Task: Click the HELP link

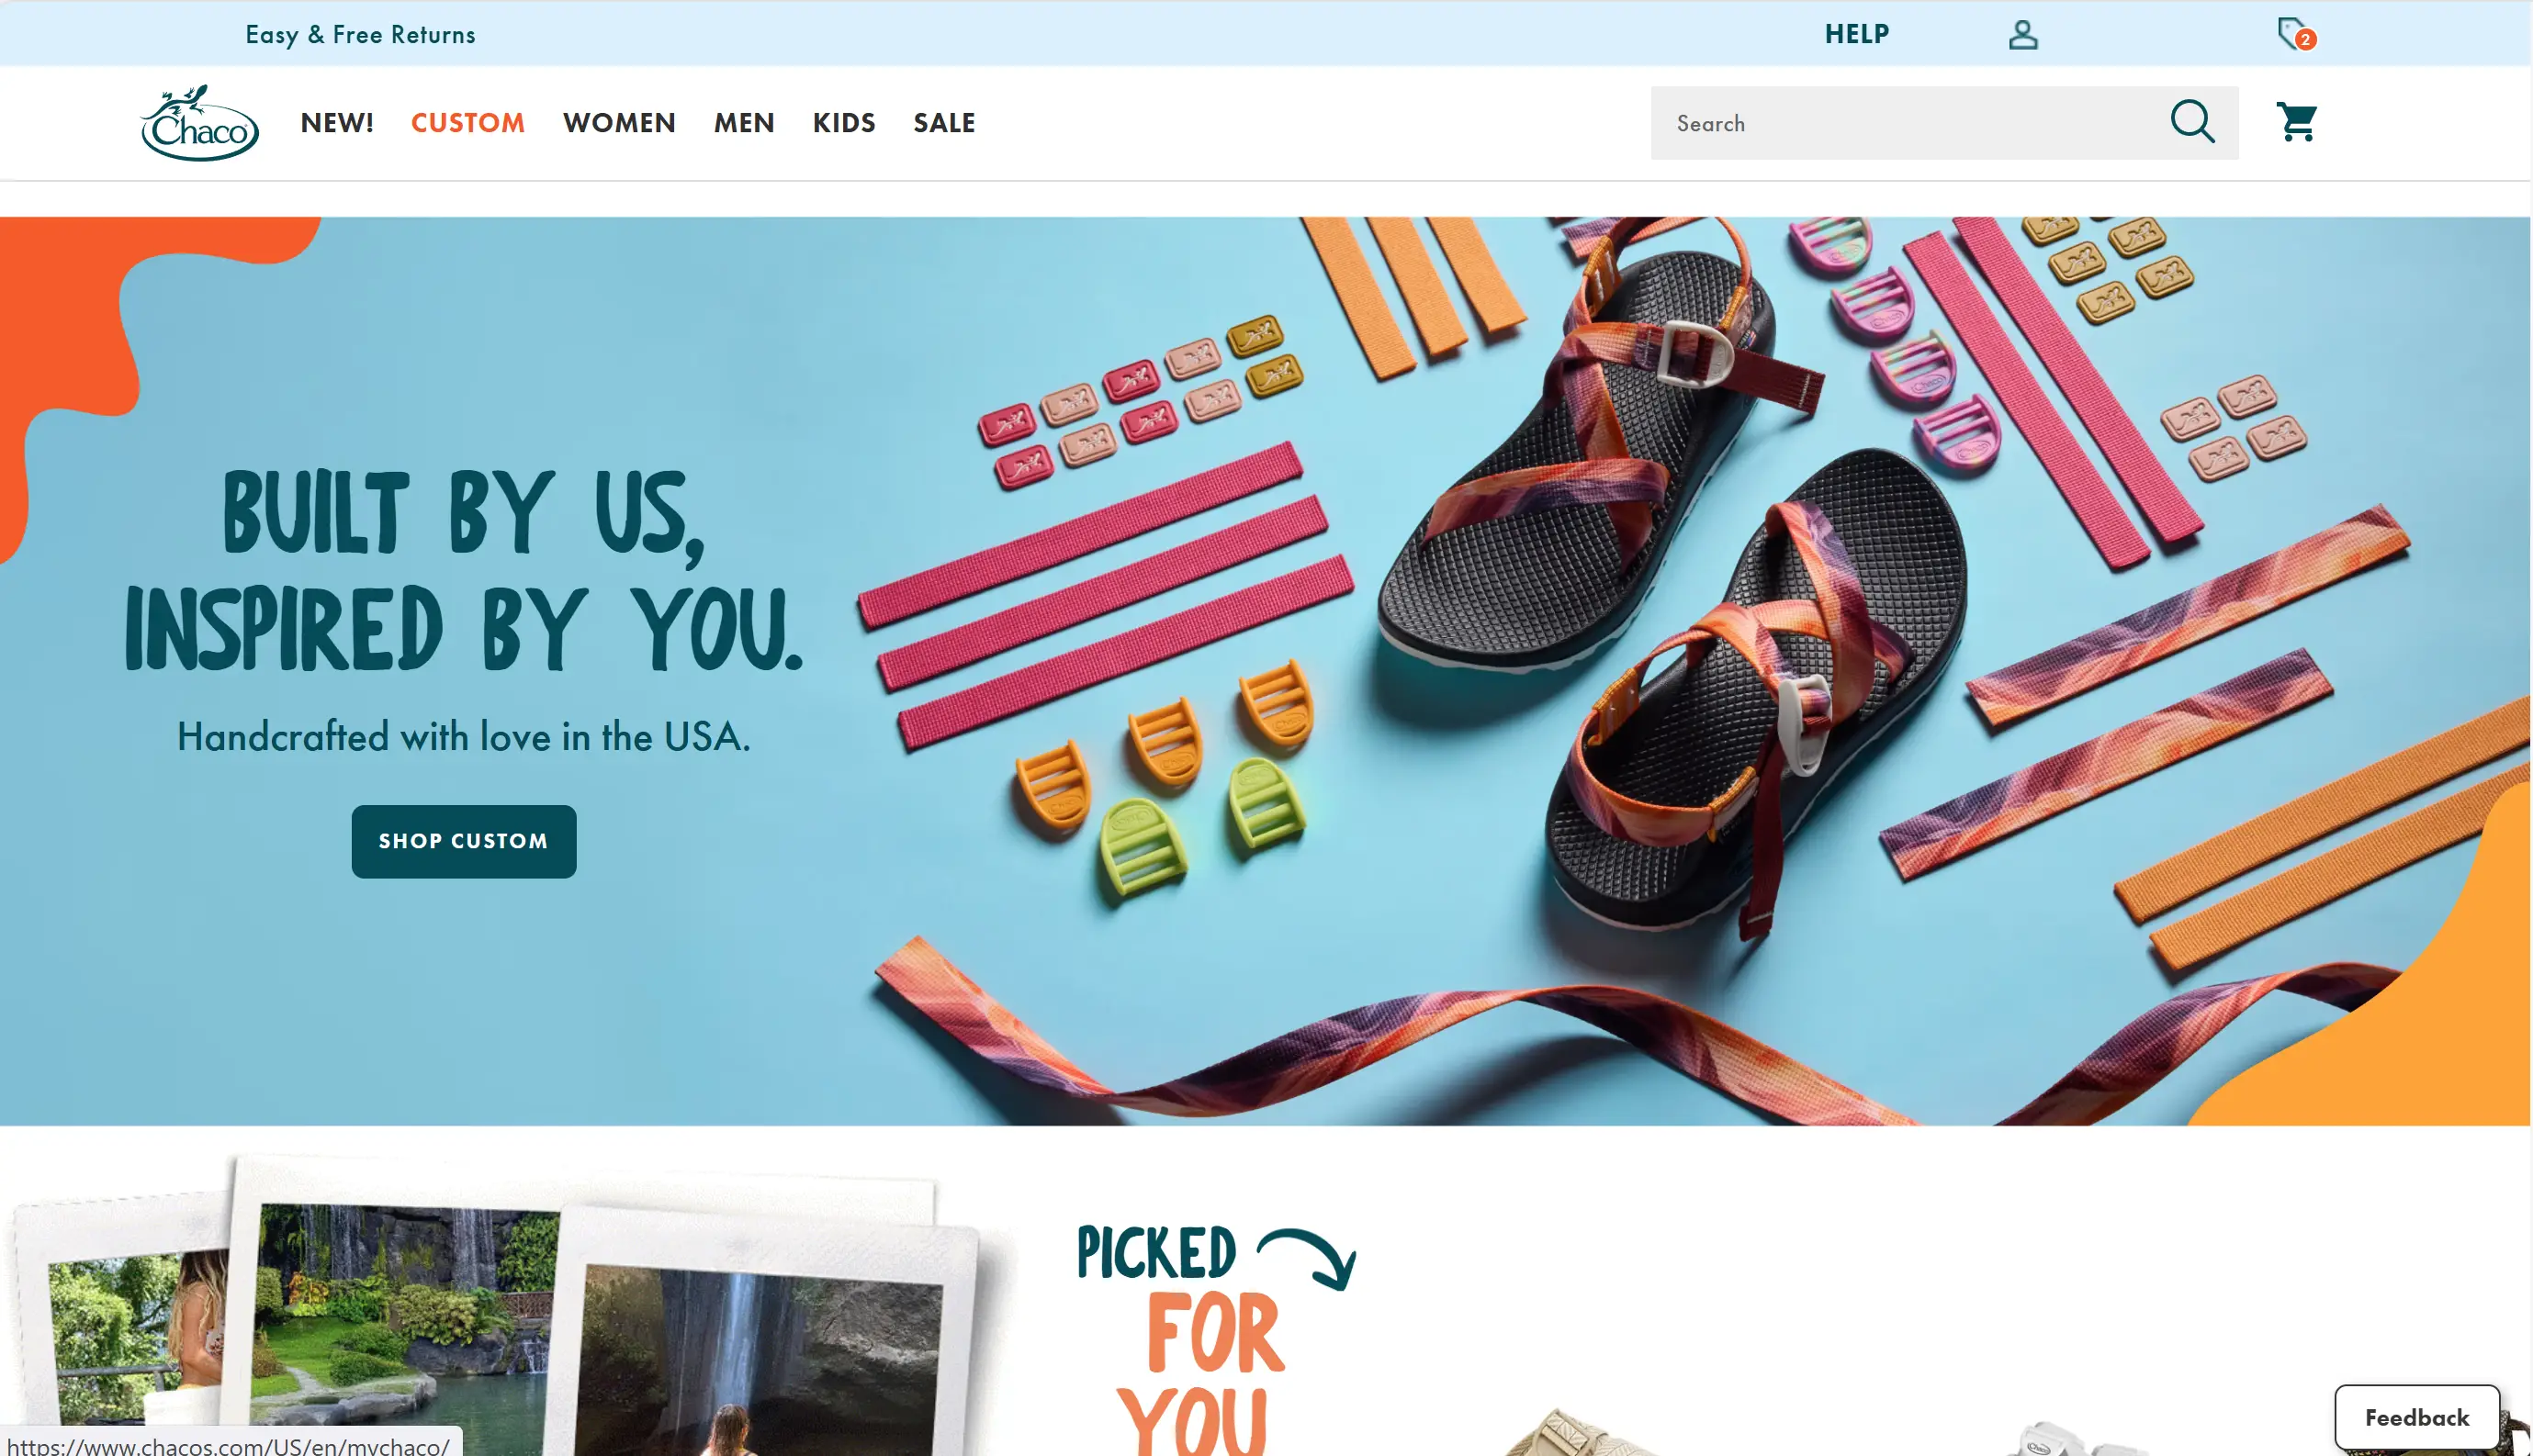Action: tap(1857, 34)
